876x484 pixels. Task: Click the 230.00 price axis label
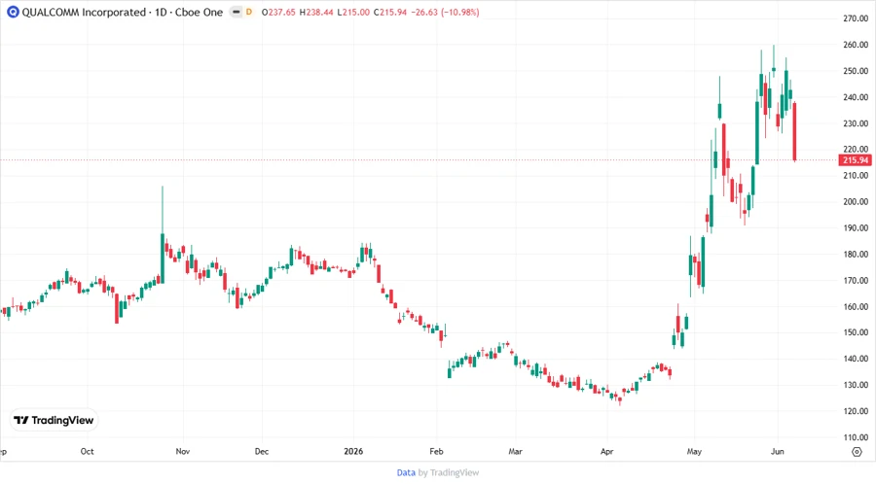856,123
